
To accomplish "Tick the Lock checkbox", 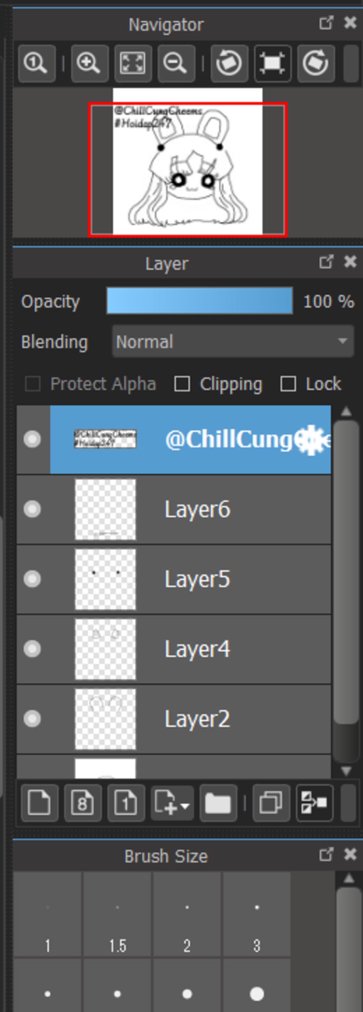I will (288, 384).
